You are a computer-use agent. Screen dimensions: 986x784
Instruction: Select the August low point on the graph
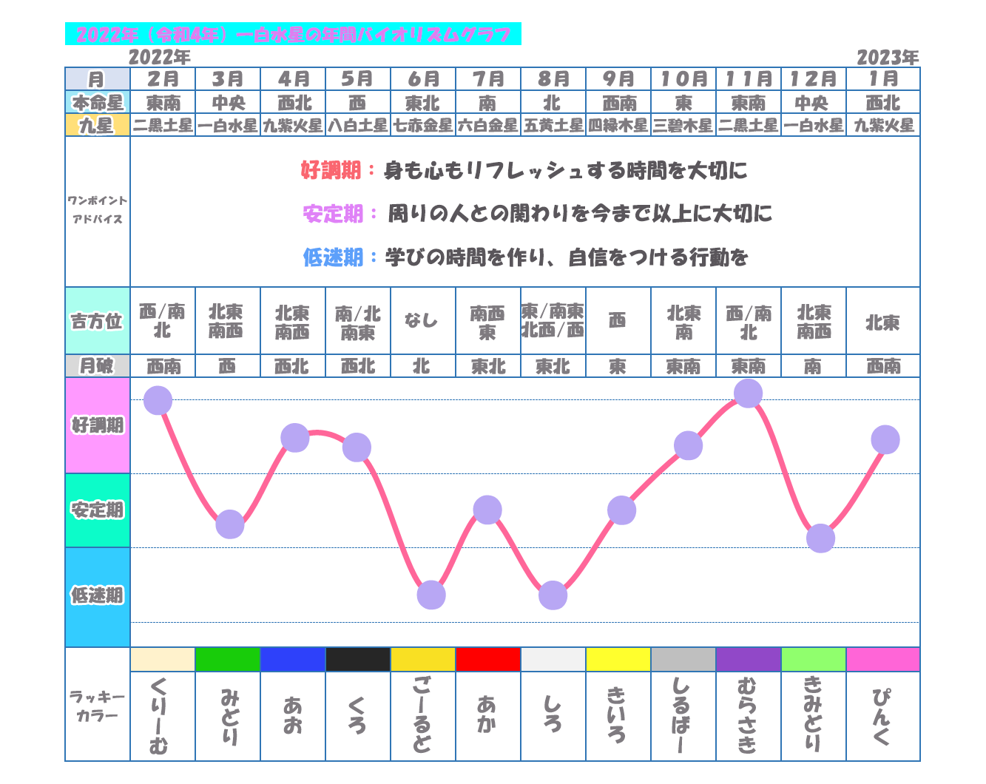(553, 595)
